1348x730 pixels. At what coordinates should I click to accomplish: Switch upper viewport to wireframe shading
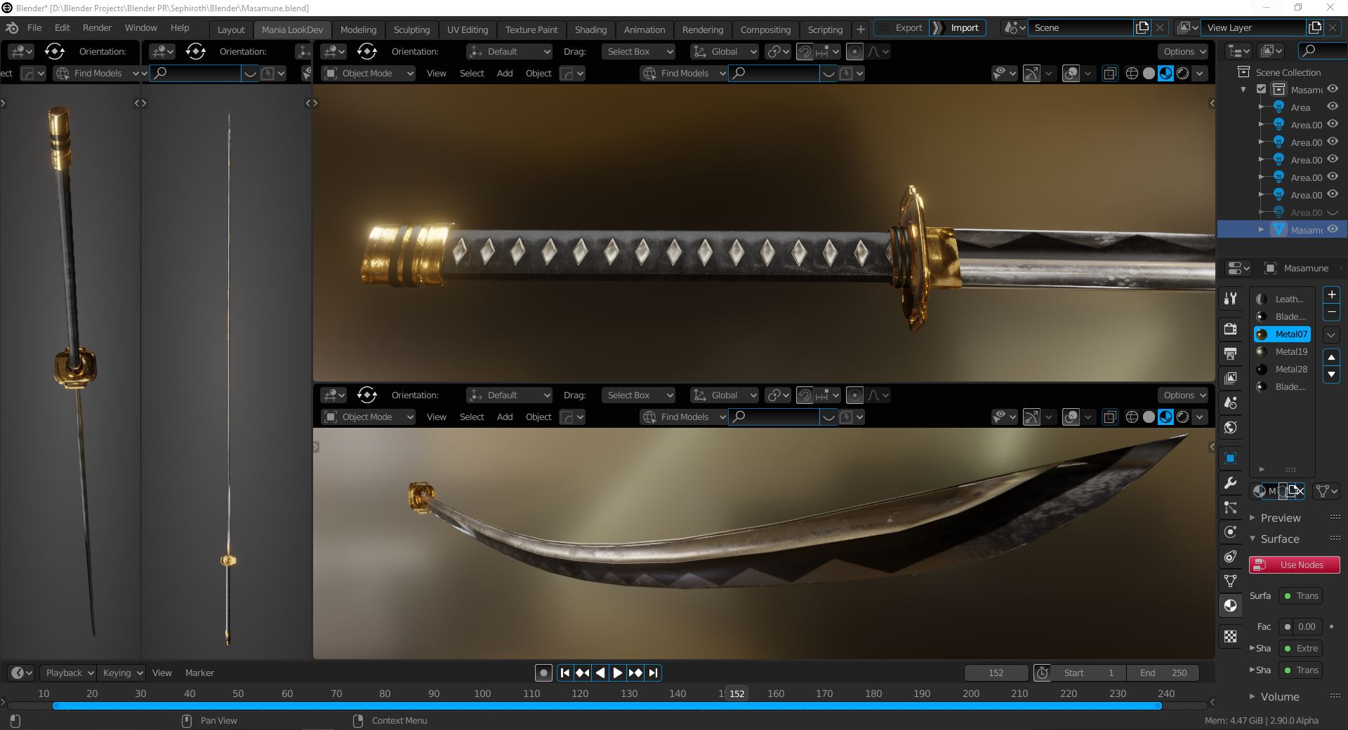pos(1132,73)
